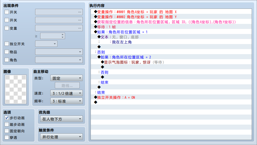
Task: Select the 变量操作 #0001 角色X坐标 command line
Action: click(171, 12)
